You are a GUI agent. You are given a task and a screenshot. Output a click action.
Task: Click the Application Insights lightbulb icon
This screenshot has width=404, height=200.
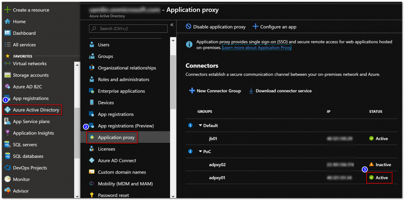tap(8, 133)
